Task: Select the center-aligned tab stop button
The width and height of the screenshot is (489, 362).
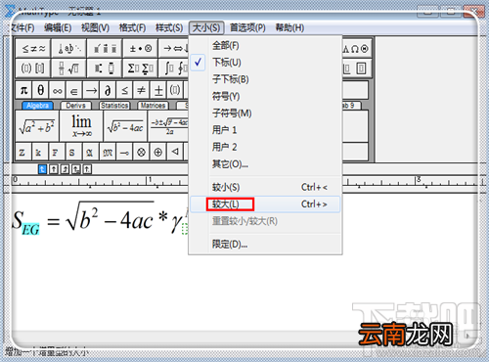Action: (x=54, y=169)
